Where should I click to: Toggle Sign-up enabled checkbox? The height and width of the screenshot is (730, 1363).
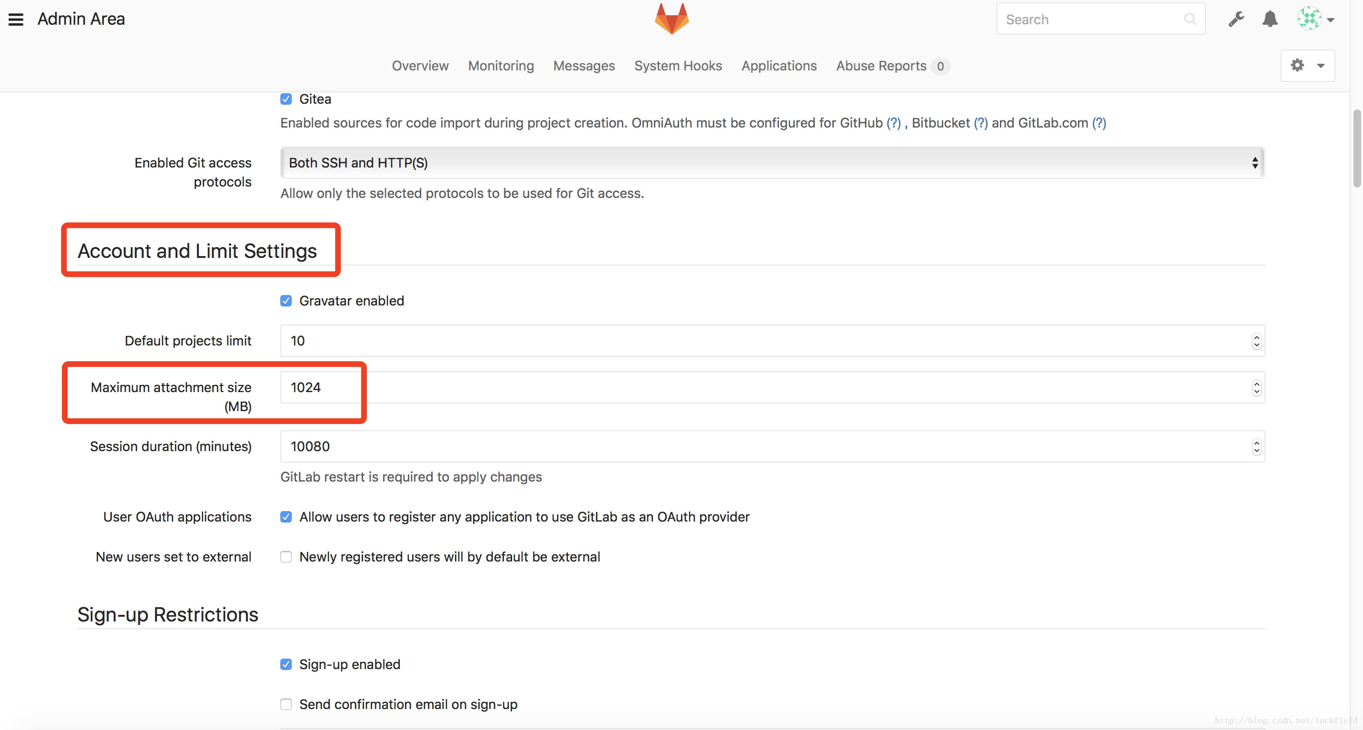[x=286, y=664]
